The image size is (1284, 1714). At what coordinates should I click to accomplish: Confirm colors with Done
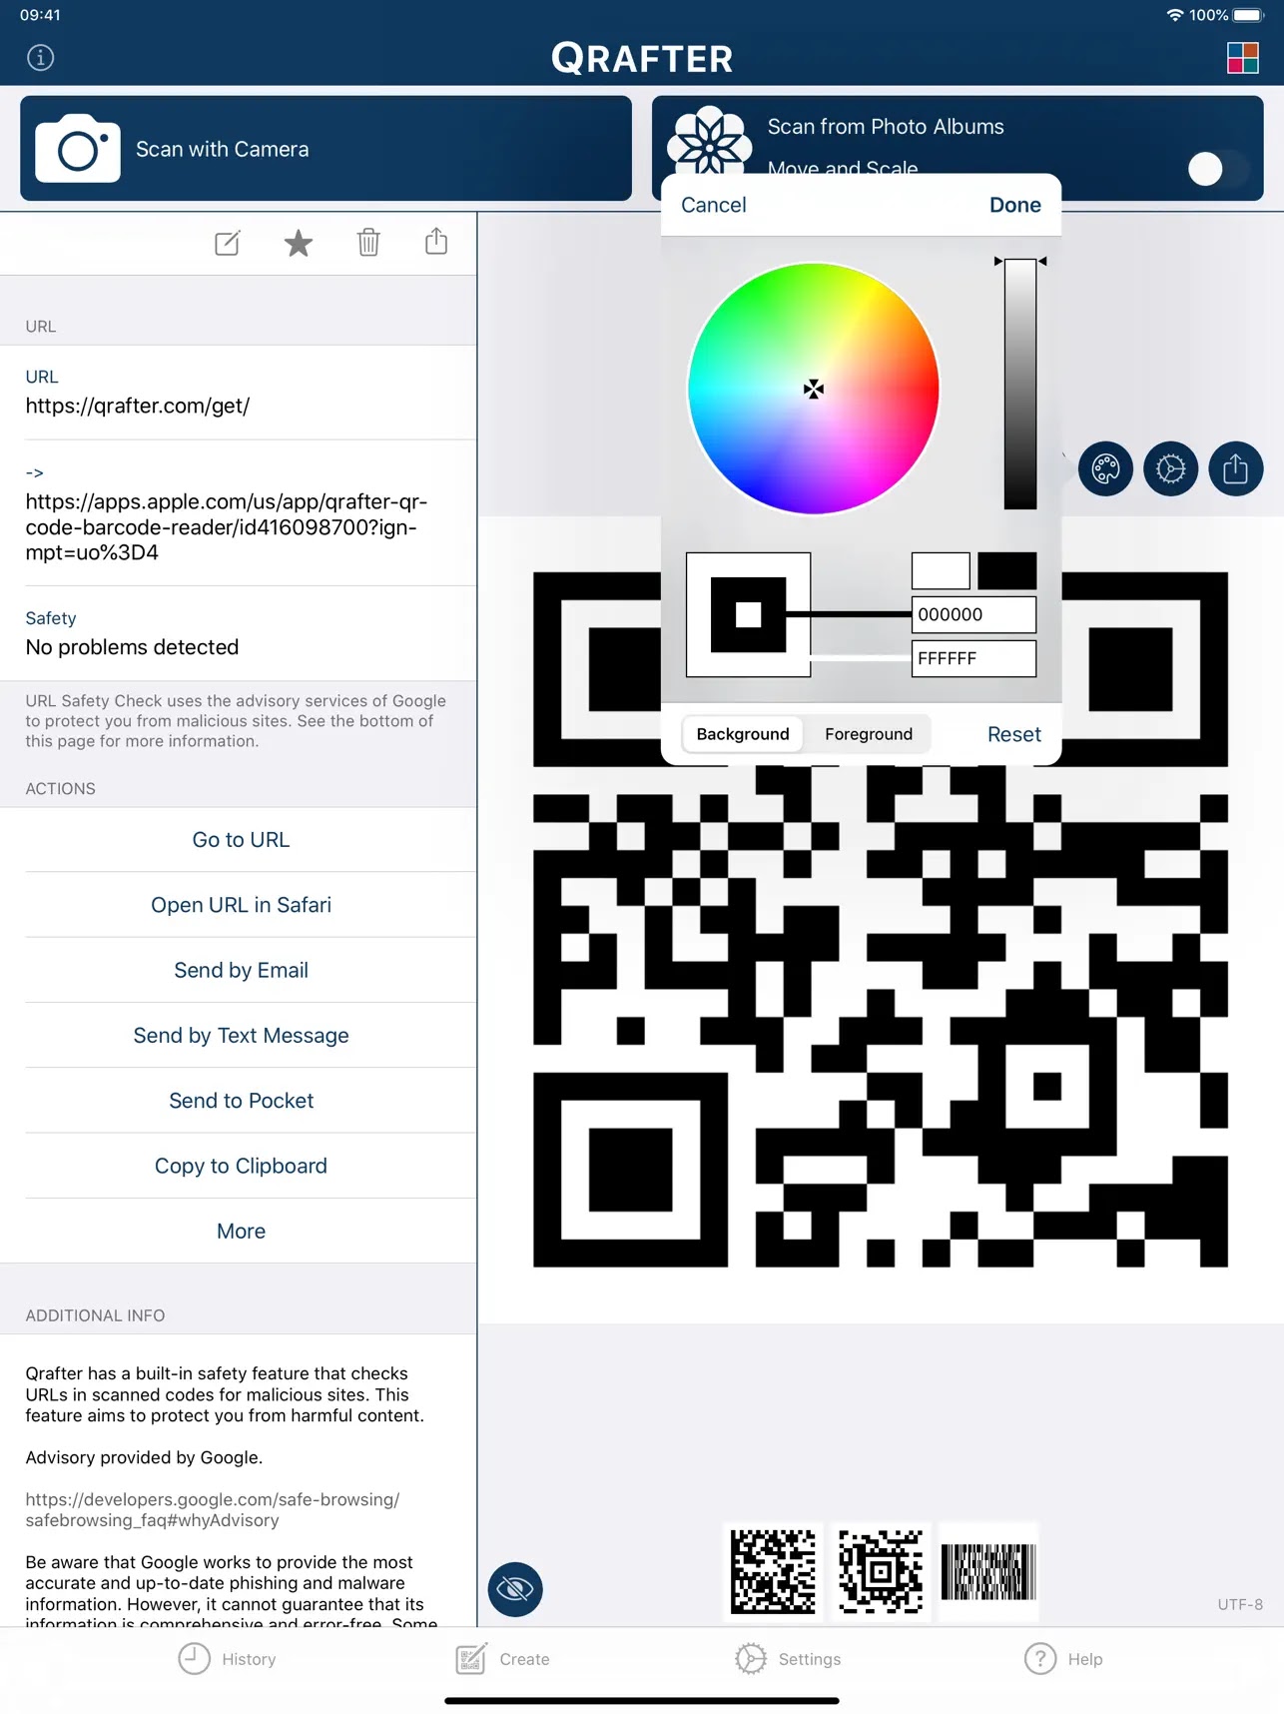[x=1014, y=205]
